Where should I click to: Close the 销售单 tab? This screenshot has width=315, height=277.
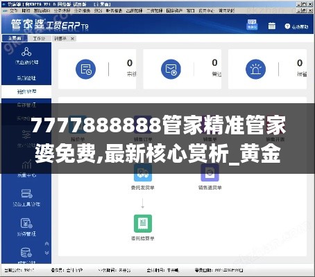point(72,39)
